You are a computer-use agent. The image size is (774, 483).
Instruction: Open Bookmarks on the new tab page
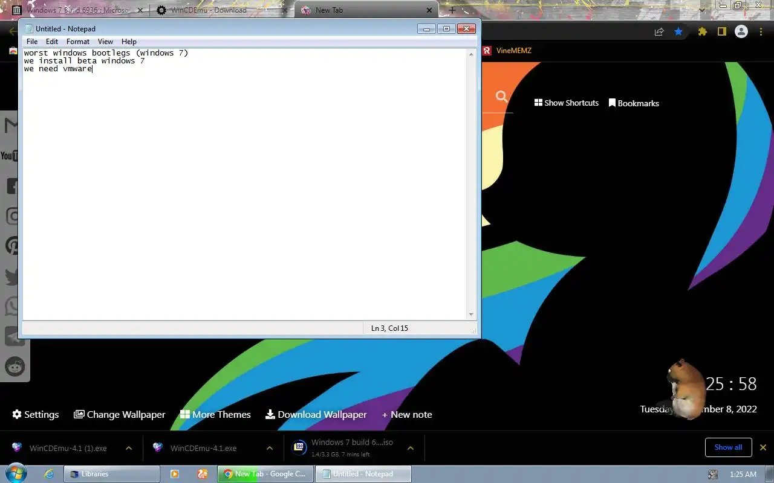(x=634, y=103)
